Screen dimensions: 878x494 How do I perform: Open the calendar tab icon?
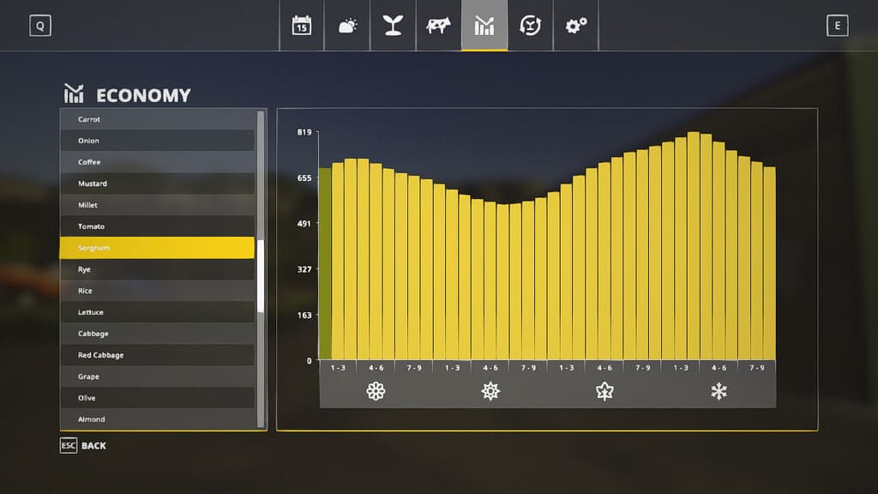301,26
